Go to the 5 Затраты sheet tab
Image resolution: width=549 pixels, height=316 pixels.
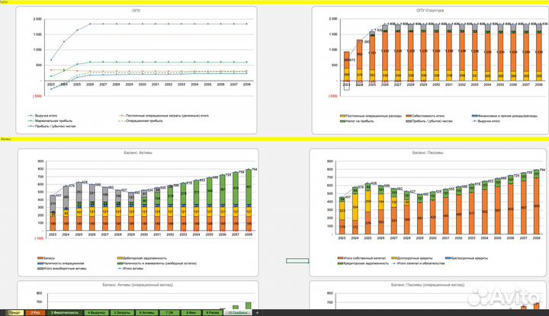(122, 313)
